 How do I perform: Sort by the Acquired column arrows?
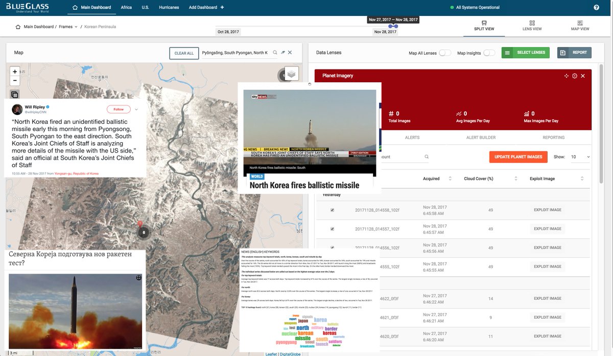[x=450, y=179]
